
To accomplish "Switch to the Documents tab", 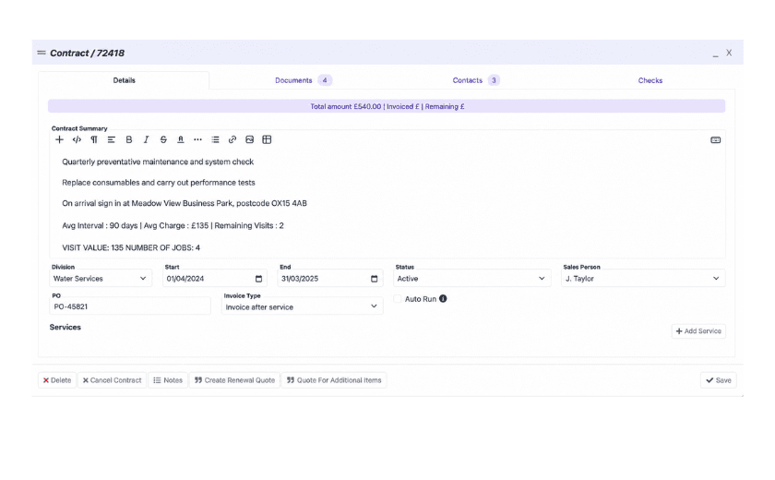I will [x=304, y=80].
